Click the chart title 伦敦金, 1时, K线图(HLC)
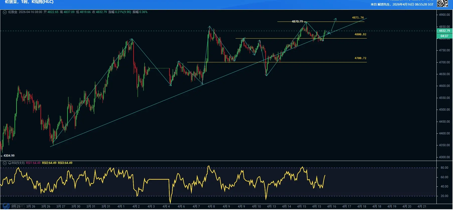 29,2
